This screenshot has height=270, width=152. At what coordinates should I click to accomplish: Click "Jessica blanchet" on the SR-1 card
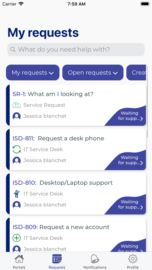click(x=45, y=116)
